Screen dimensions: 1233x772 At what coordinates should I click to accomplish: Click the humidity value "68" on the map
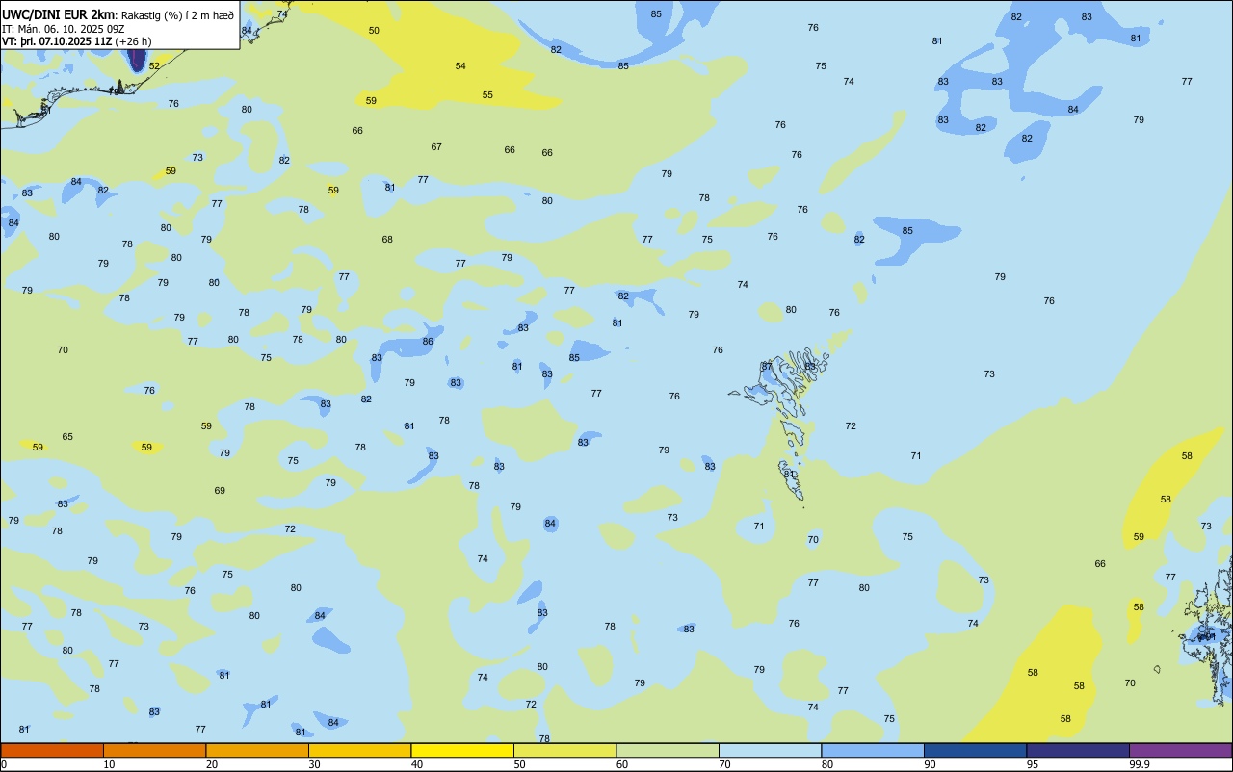[387, 240]
